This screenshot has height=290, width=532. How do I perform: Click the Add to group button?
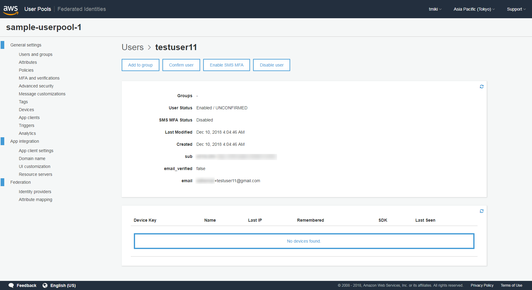tap(140, 65)
